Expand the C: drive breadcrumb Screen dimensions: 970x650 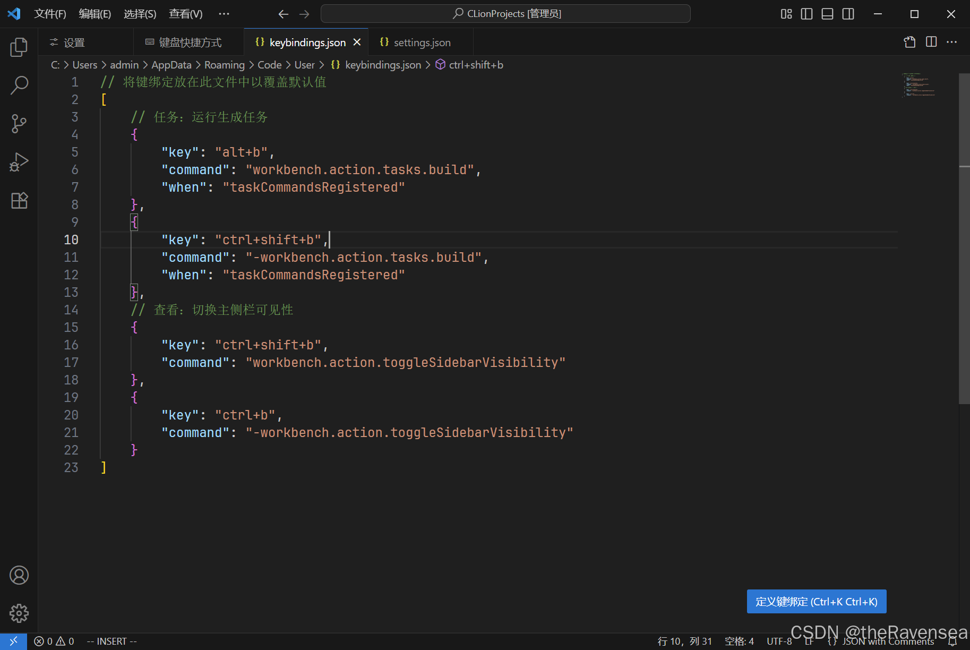click(x=55, y=65)
